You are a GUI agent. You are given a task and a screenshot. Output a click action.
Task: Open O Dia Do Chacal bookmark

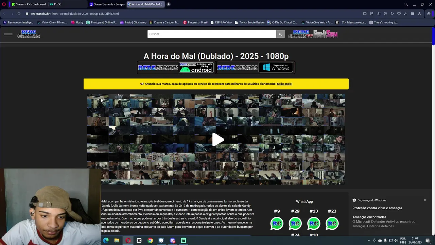pyautogui.click(x=282, y=22)
